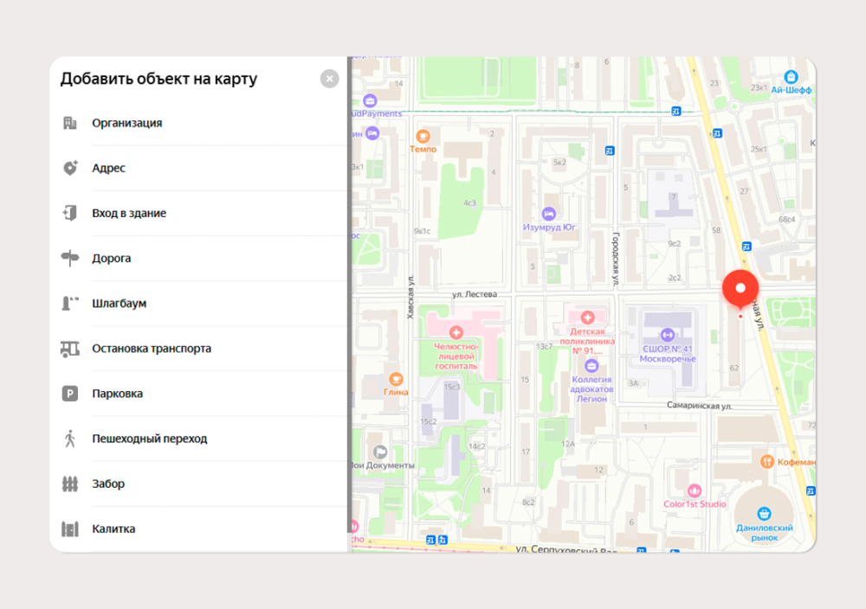Viewport: 866px width, 609px height.
Task: Click the Остановка транспорта bus icon
Action: coord(70,349)
